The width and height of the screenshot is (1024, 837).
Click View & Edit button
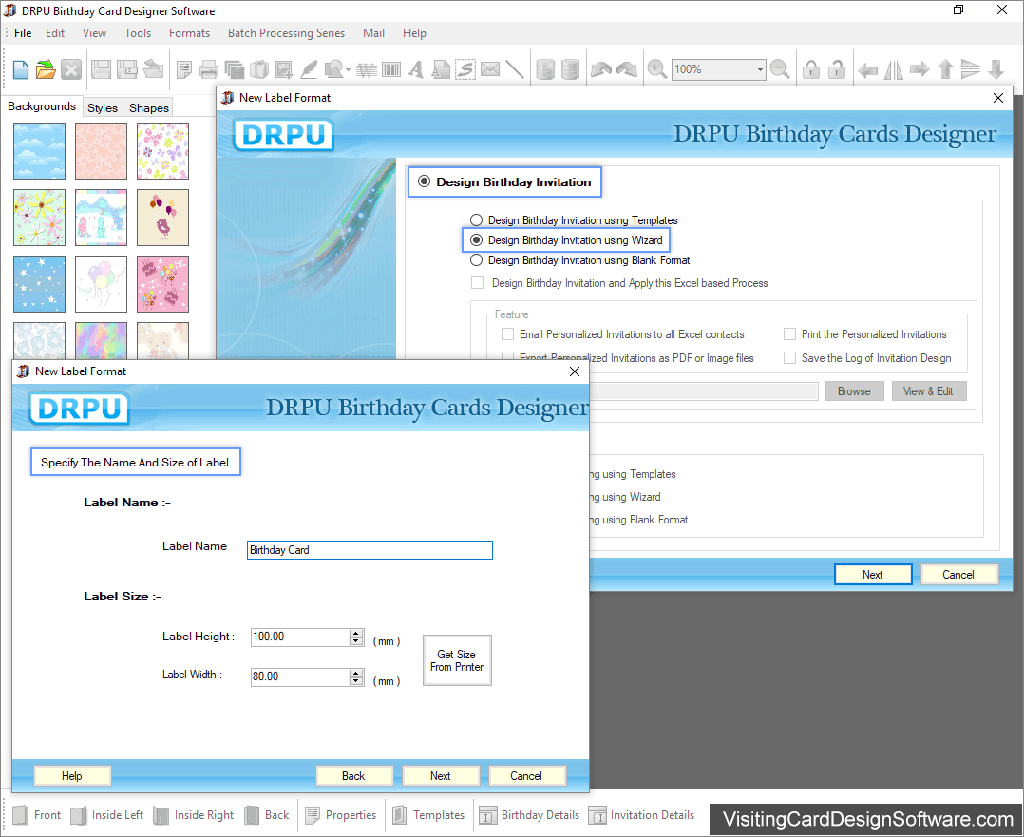pos(928,391)
